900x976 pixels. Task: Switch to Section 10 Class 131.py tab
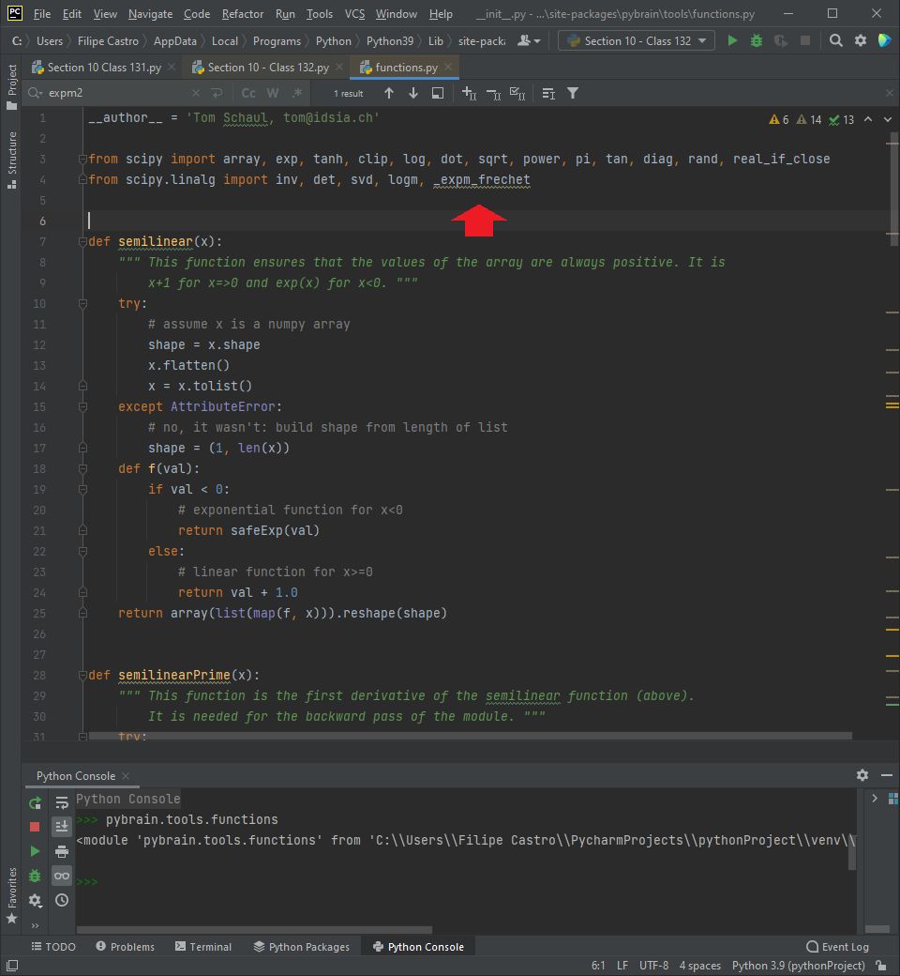coord(104,68)
